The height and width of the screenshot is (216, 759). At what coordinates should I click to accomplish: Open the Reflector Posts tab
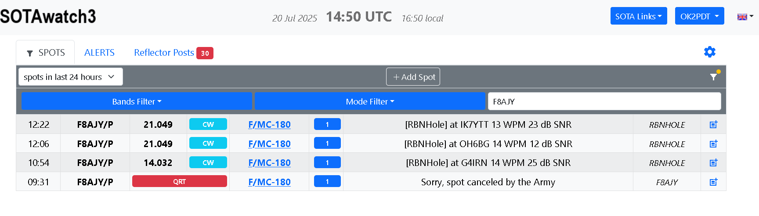[164, 53]
